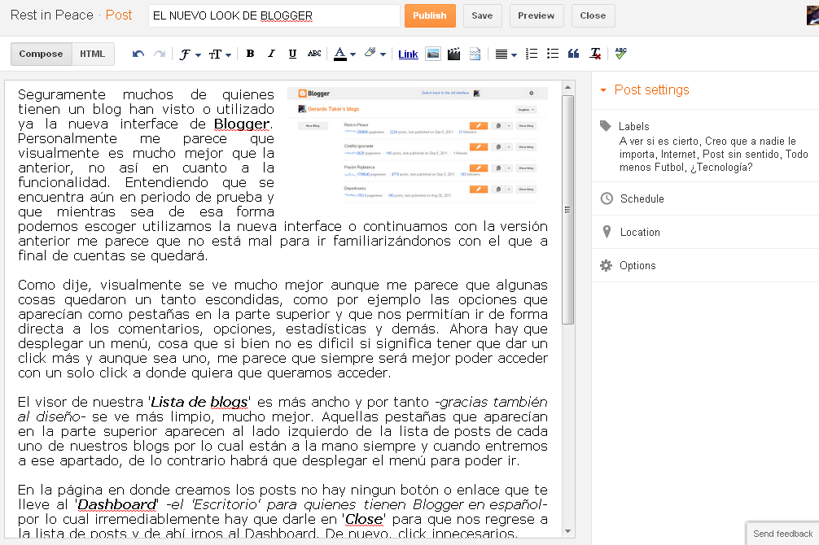This screenshot has height=545, width=819.
Task: Click the Close button
Action: [593, 15]
